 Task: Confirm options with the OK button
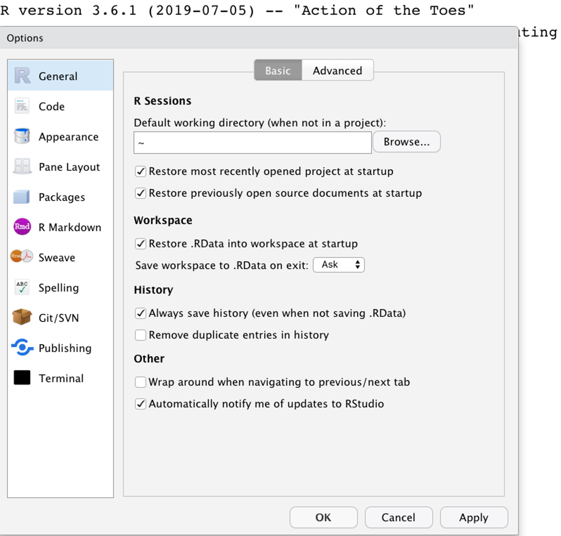click(323, 517)
